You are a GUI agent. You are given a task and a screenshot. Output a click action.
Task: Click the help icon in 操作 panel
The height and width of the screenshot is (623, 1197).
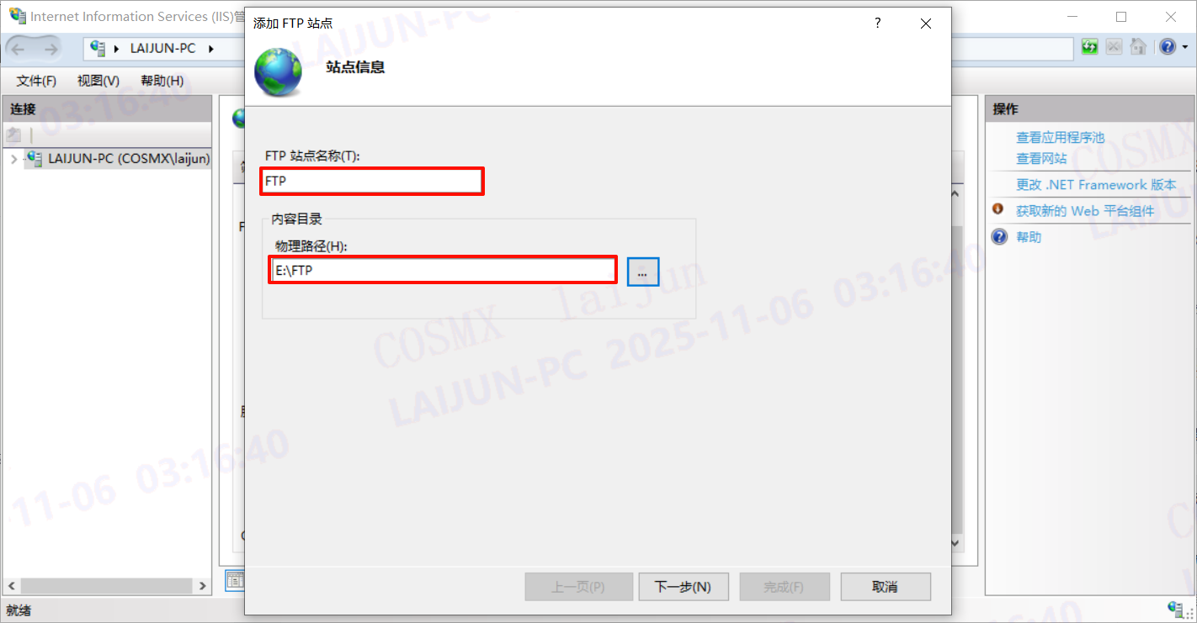point(999,237)
